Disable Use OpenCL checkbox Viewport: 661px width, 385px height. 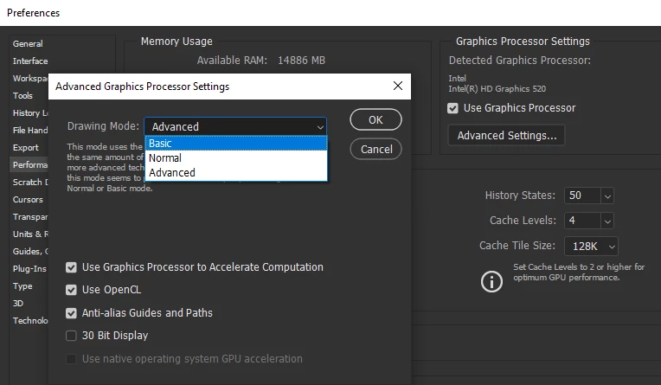[x=72, y=290]
